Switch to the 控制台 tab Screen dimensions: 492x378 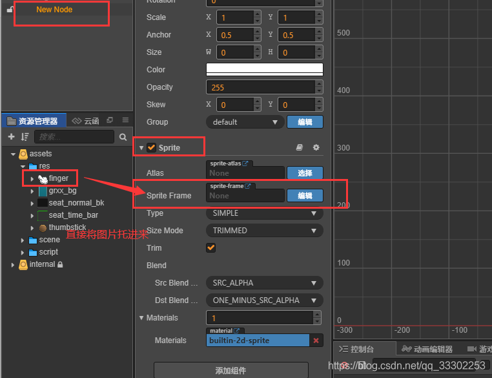point(357,349)
